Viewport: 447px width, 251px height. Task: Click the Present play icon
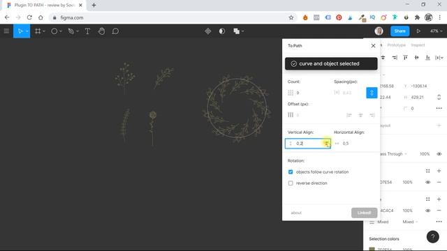(x=418, y=31)
